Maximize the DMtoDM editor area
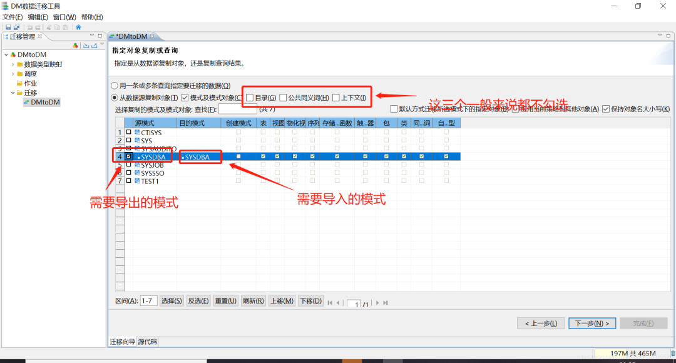The width and height of the screenshot is (676, 363). 668,35
